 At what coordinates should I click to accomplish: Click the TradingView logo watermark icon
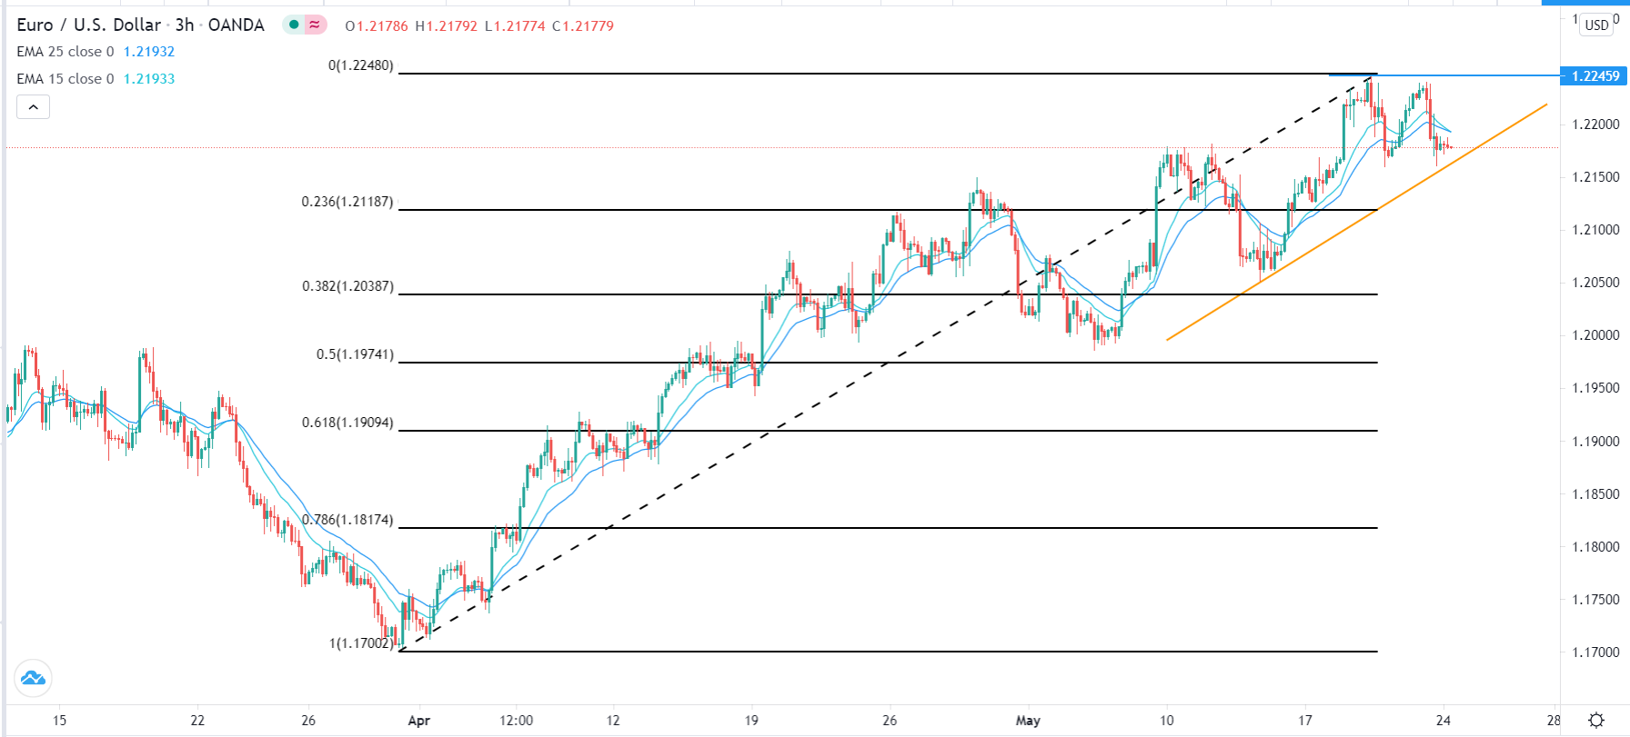coord(34,678)
